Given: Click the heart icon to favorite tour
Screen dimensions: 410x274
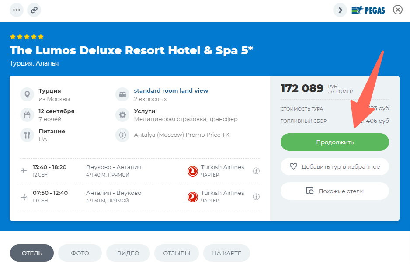Looking at the screenshot, I should pyautogui.click(x=293, y=166).
